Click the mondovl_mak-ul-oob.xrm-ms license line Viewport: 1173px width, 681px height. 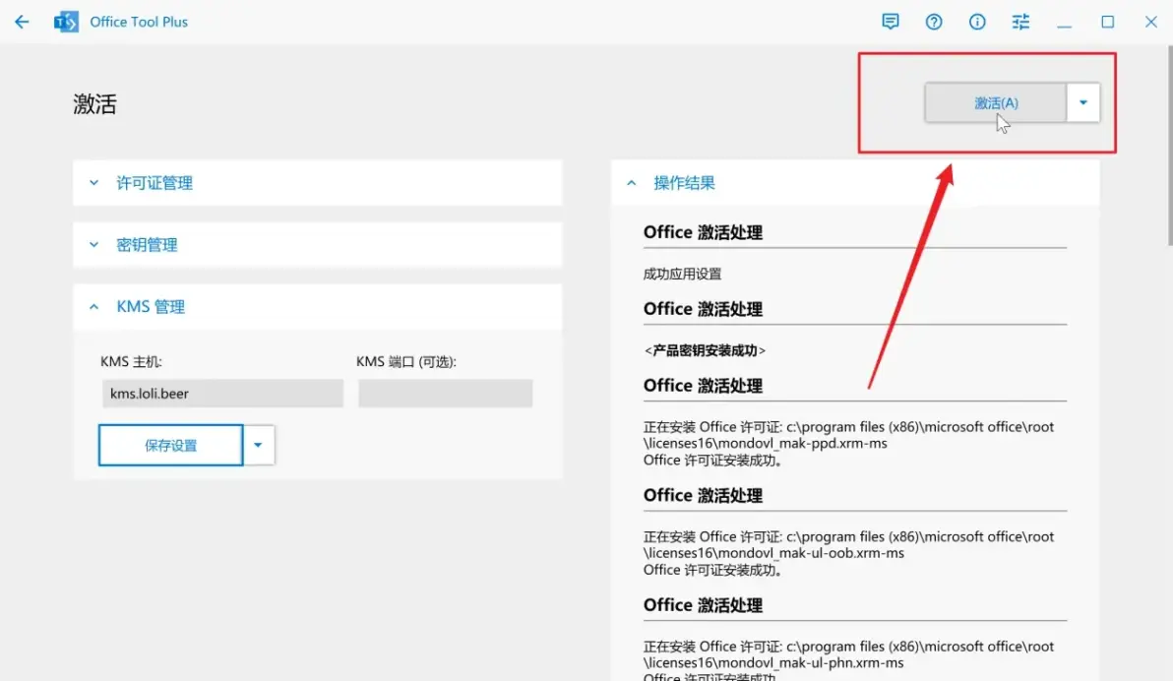tap(848, 545)
